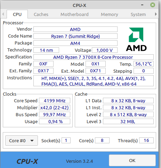Select the CPU tab

[17, 14]
